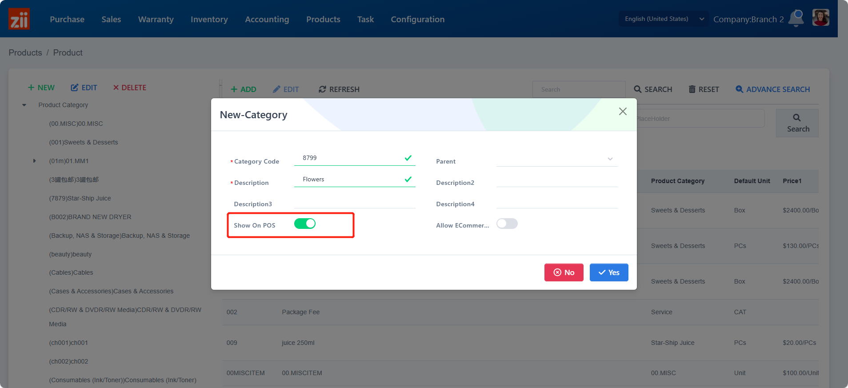This screenshot has width=848, height=388.
Task: Click the Delete category icon
Action: (x=116, y=88)
